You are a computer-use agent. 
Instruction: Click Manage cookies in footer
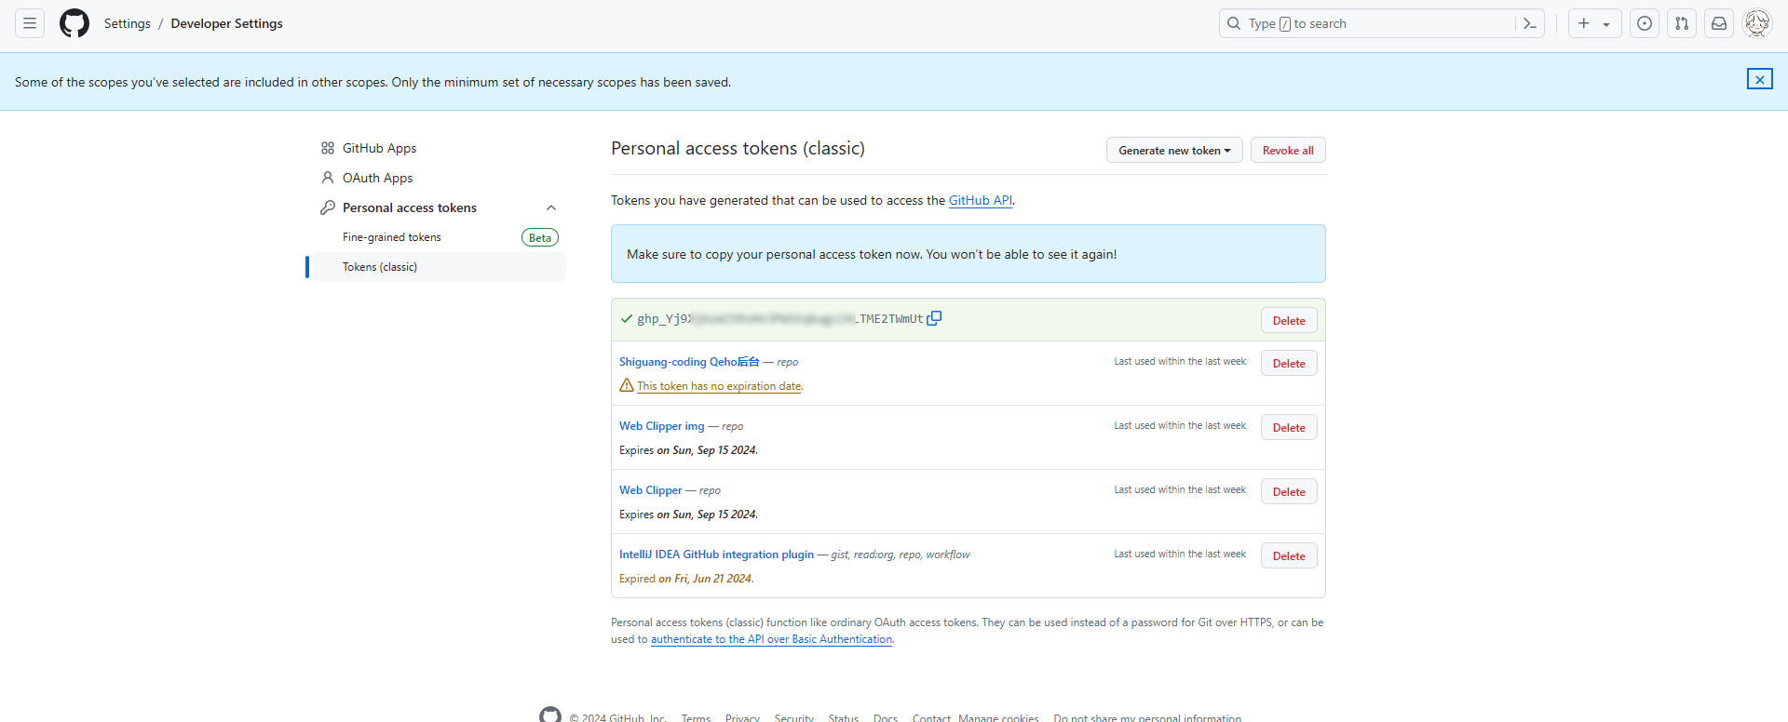point(998,718)
